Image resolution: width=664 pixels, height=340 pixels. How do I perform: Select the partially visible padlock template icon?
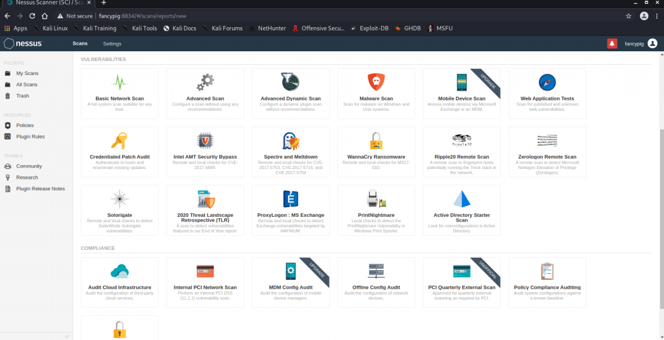click(x=119, y=330)
